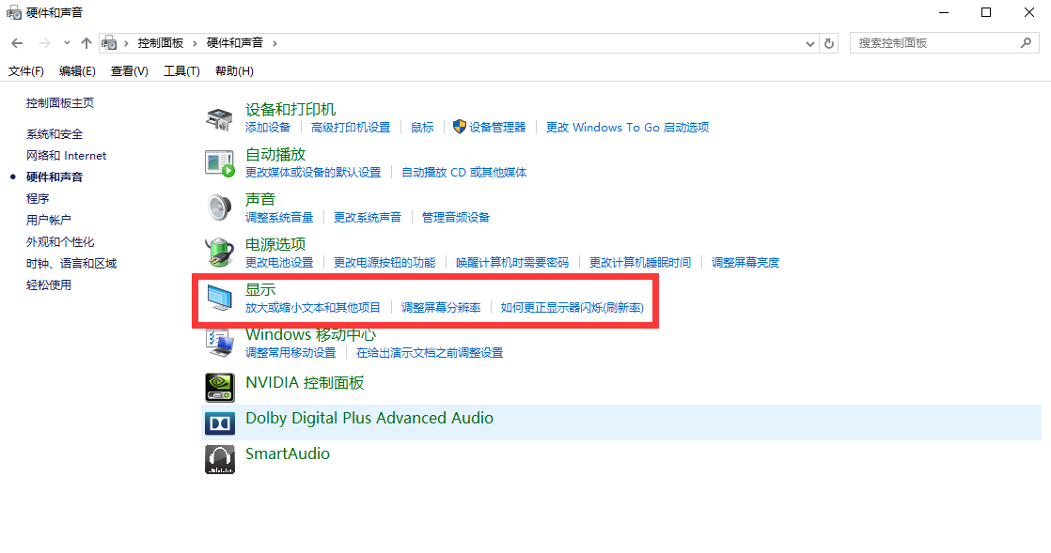This screenshot has height=553, width=1051.
Task: Open the Windows 移动中心 icon
Action: point(219,343)
